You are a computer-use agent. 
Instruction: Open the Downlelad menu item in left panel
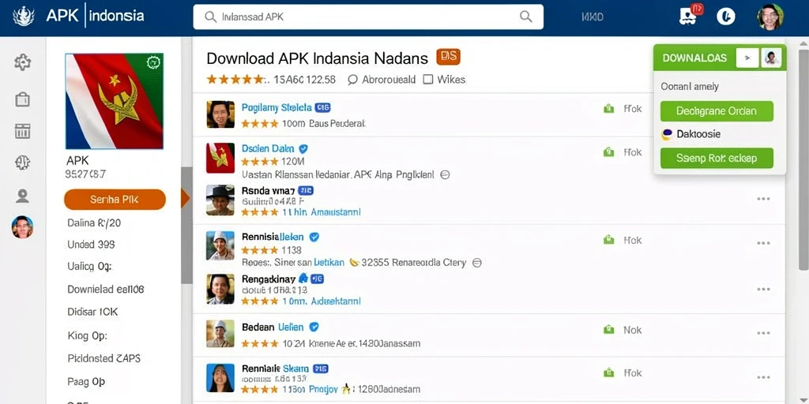pyautogui.click(x=106, y=289)
